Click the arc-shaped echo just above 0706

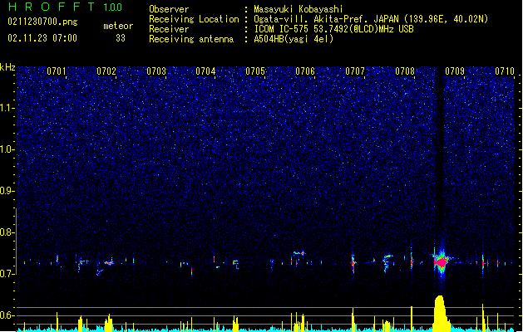pyautogui.click(x=299, y=253)
